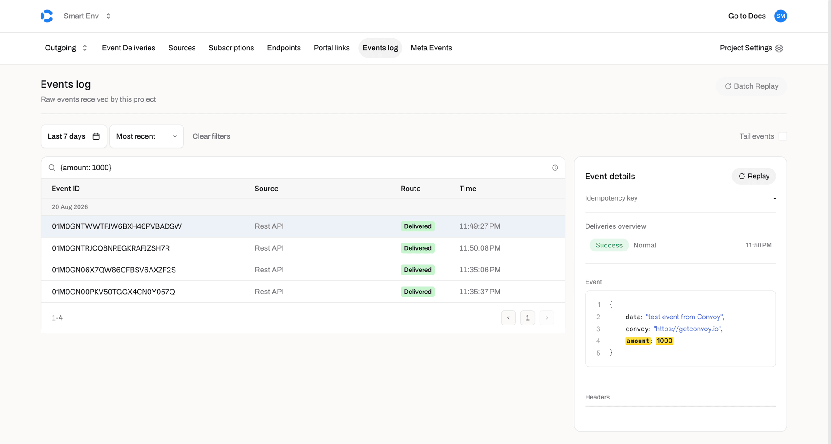This screenshot has height=444, width=831.
Task: Go to next page arrow
Action: pos(547,318)
